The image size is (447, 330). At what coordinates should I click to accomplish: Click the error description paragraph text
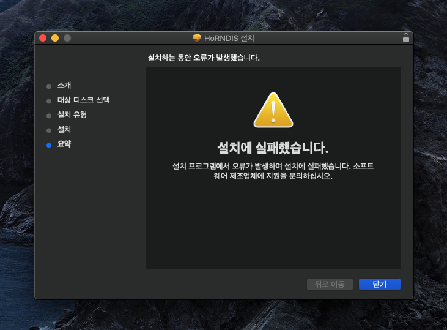[x=273, y=171]
